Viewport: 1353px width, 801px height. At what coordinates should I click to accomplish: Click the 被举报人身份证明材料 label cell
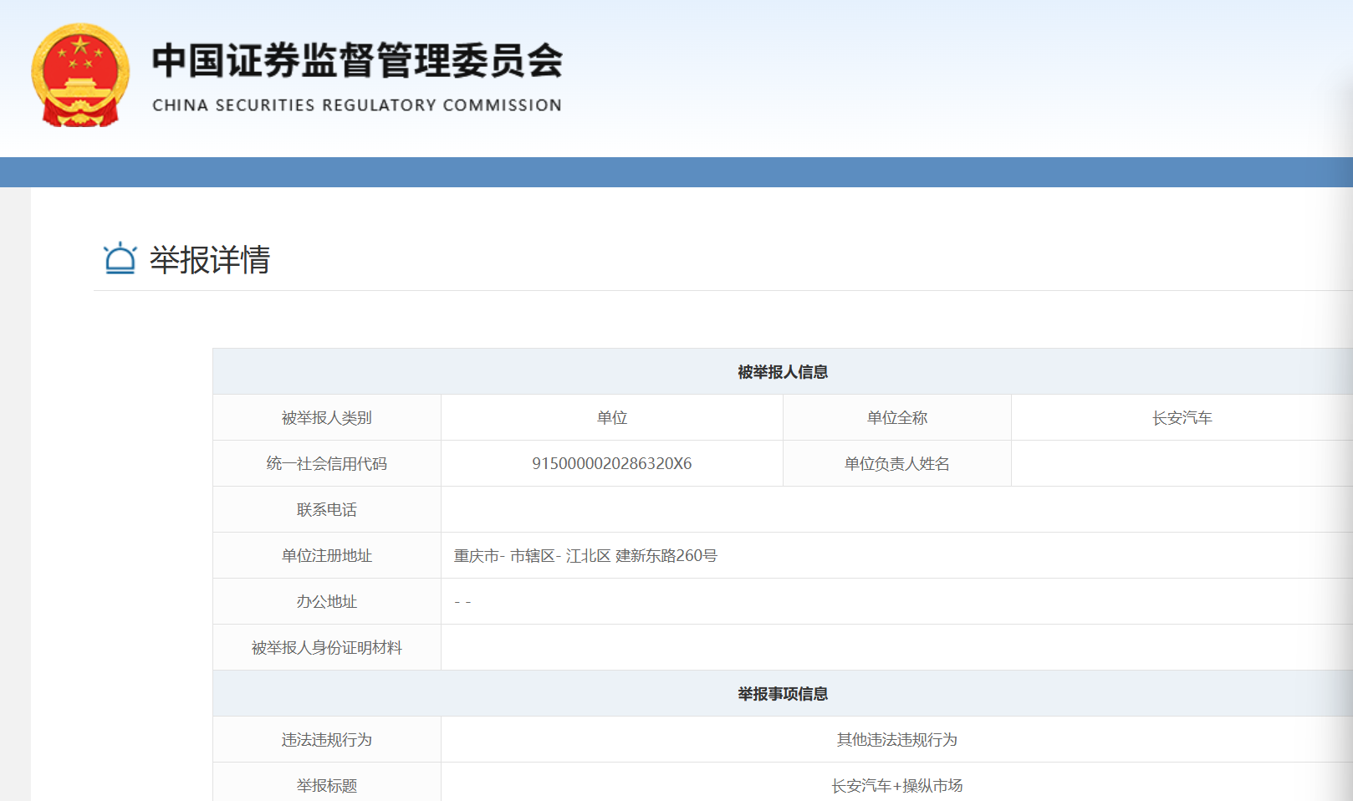point(327,647)
